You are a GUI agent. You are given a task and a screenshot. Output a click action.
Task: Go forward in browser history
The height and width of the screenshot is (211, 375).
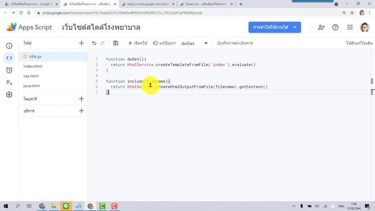(13, 13)
